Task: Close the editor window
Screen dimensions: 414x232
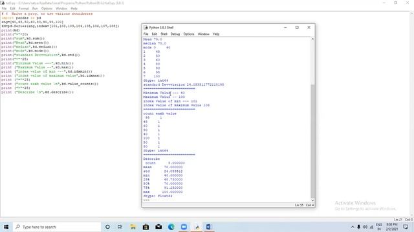Action: (408, 3)
